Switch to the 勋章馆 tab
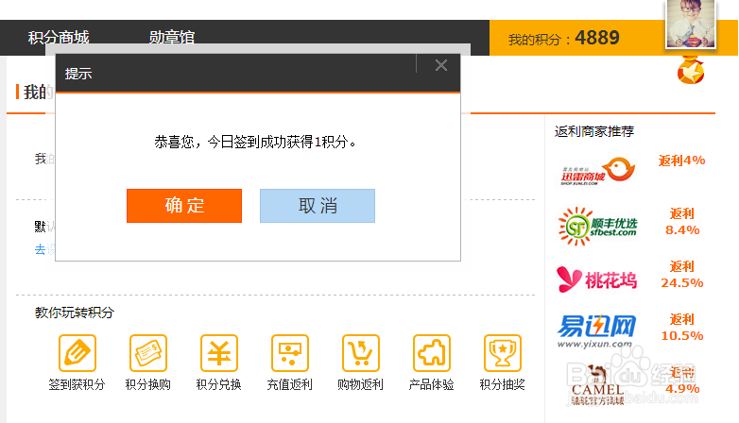This screenshot has height=423, width=739. 172,37
